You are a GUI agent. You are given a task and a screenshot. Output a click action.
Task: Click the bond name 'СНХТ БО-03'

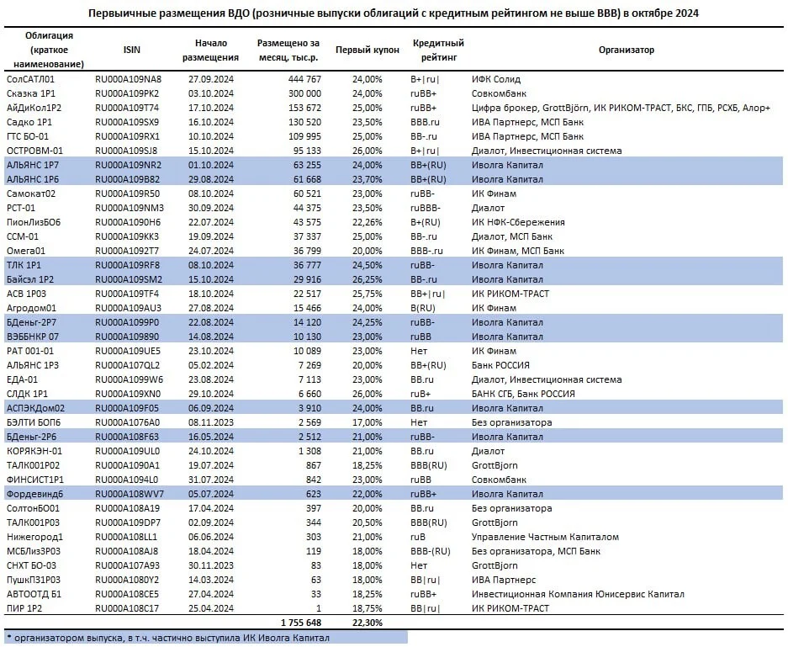pos(32,565)
